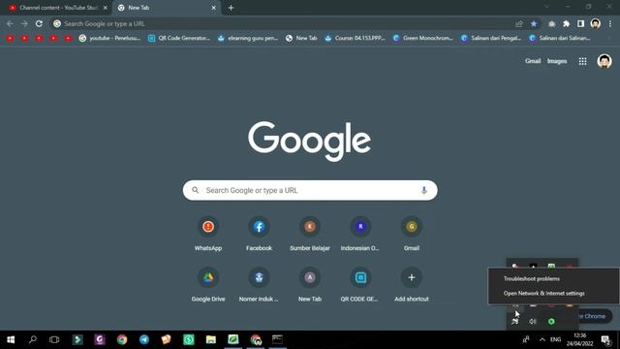Select Open Network & Internet settings
Viewport: 620px width, 349px height.
(553, 293)
